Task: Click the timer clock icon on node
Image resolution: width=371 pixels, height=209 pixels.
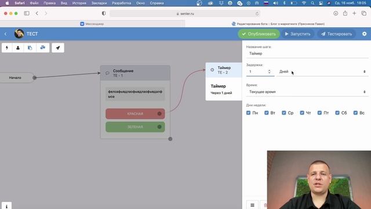Action: pos(212,70)
